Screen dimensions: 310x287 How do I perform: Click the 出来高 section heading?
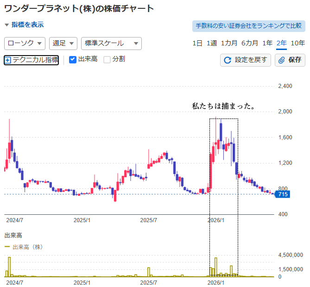[x=13, y=236]
